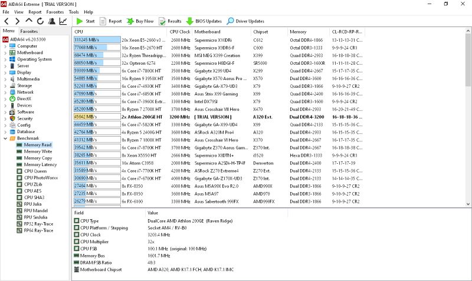Image resolution: width=472 pixels, height=281 pixels.
Task: Select the CPU ZLib benchmark icon
Action: 19,184
